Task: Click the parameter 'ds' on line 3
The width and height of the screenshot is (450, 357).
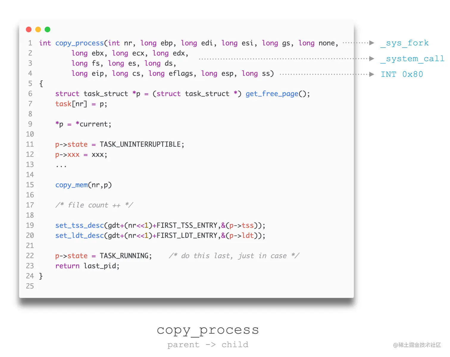Action: [168, 63]
